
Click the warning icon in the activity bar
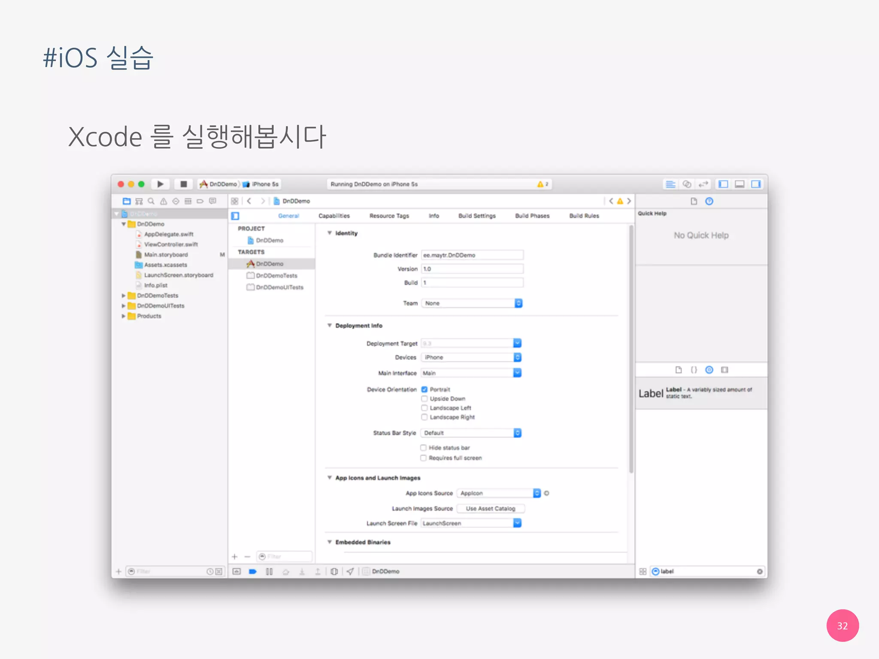coord(540,184)
